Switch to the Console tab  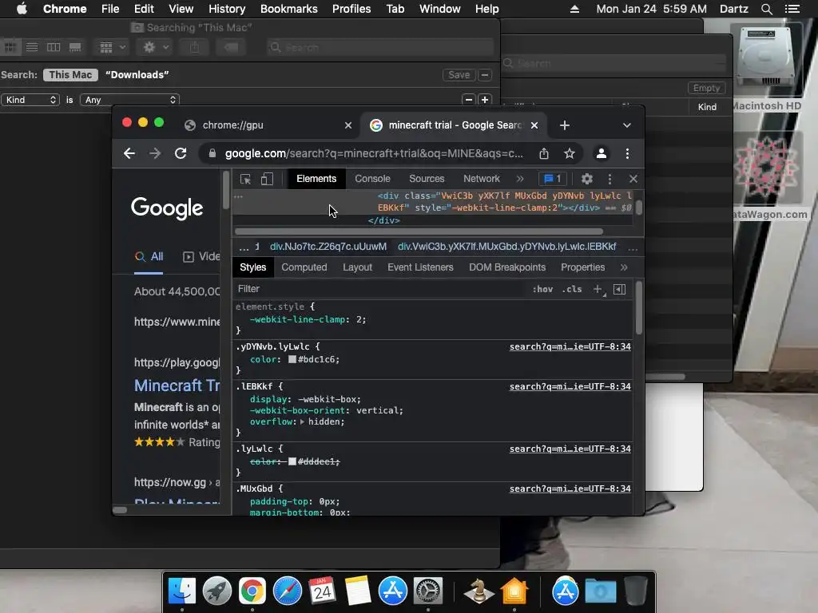pyautogui.click(x=372, y=179)
